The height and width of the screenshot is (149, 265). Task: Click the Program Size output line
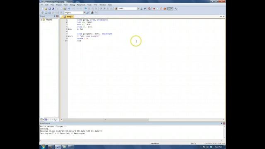(71, 131)
